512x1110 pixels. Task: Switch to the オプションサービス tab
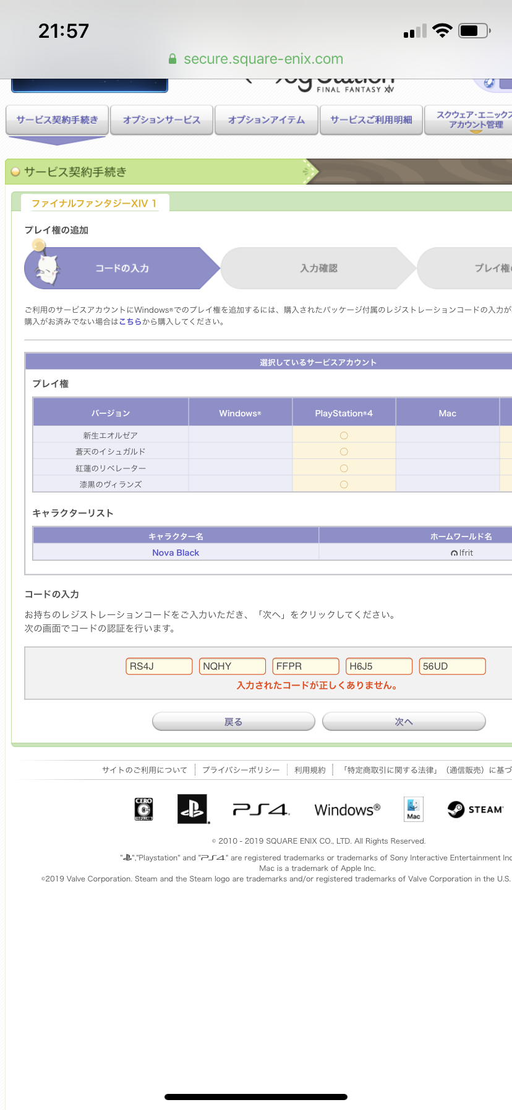click(161, 120)
